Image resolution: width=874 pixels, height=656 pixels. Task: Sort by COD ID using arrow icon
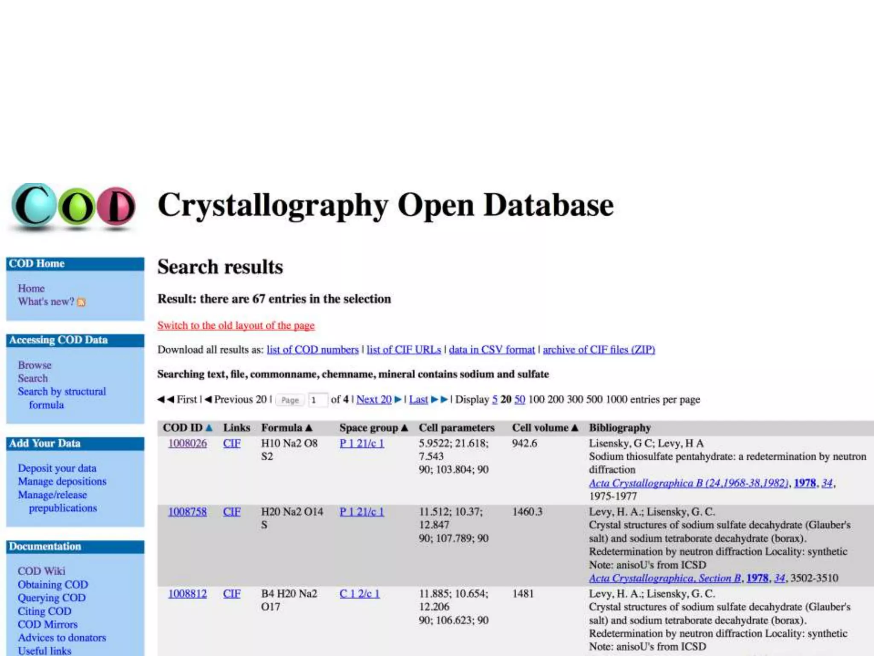click(x=209, y=428)
